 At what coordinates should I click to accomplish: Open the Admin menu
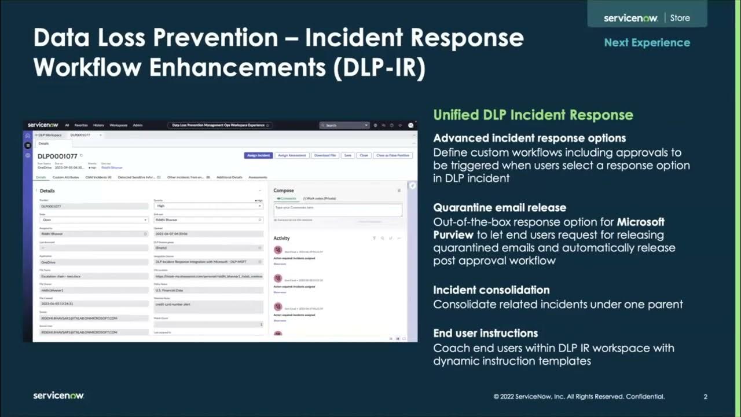(x=138, y=125)
